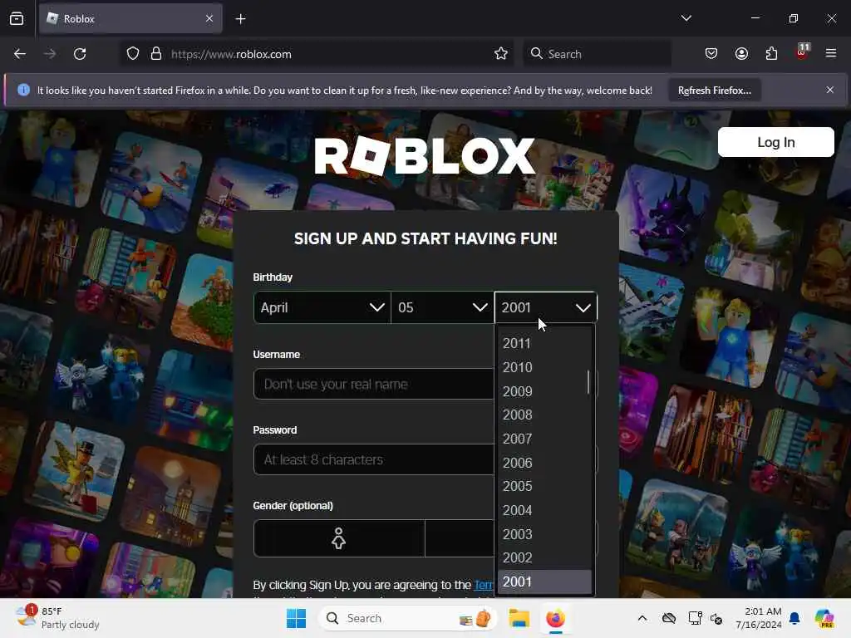List all tabs with the chevron
Screen dimensions: 851x638
point(686,18)
